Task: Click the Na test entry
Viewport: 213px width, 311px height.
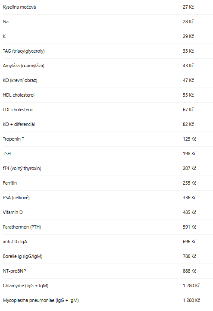Action: click(x=108, y=22)
